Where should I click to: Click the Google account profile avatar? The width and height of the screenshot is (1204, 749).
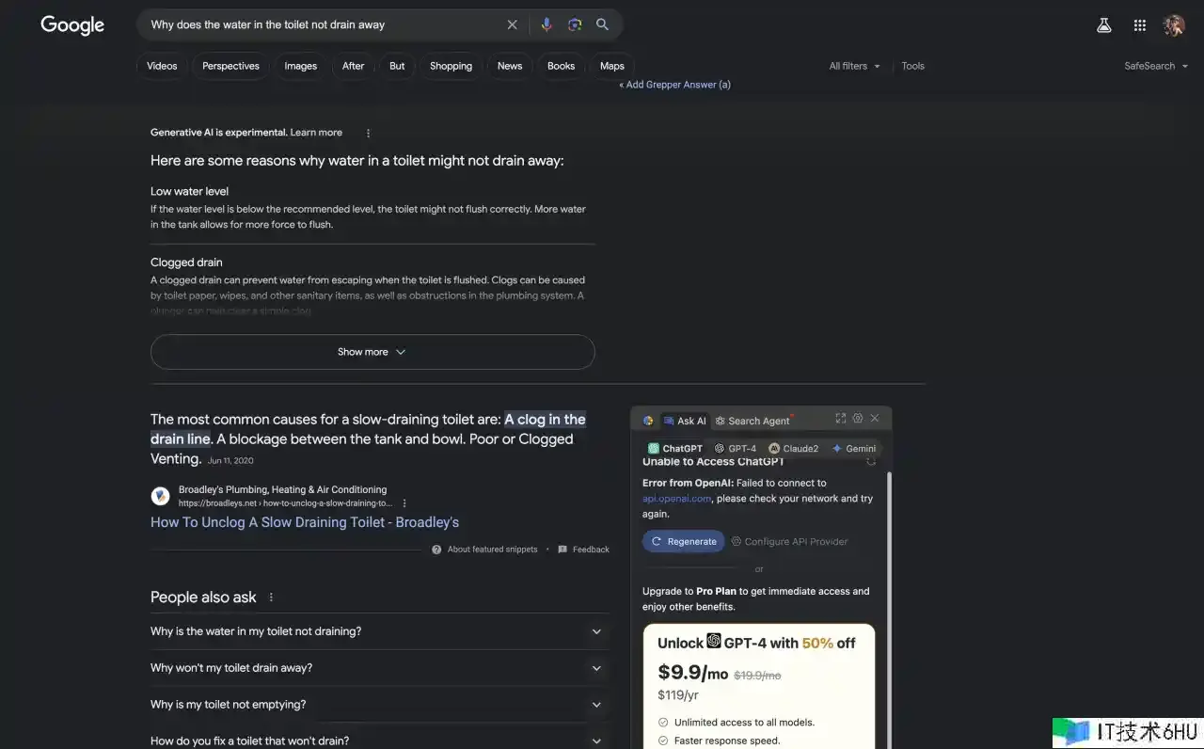1173,25
